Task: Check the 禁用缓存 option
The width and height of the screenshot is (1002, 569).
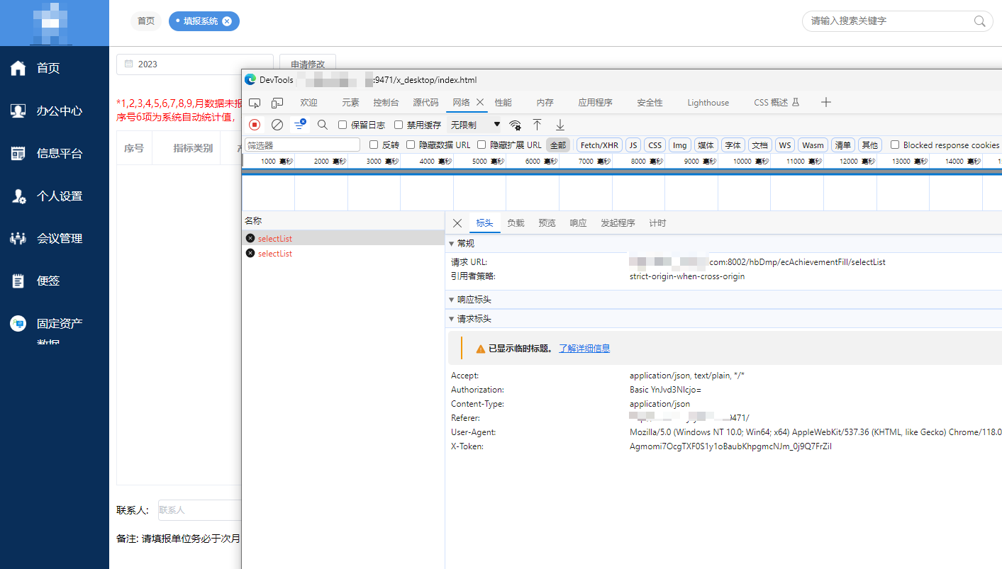Action: (x=399, y=125)
